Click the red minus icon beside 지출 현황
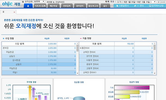The image size is (166, 100). [81, 38]
